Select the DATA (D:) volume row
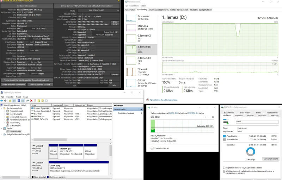Image resolution: width=282 pixels, height=180 pixels. click(72, 114)
